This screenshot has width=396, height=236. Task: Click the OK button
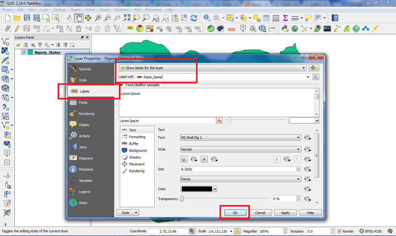coord(235,213)
